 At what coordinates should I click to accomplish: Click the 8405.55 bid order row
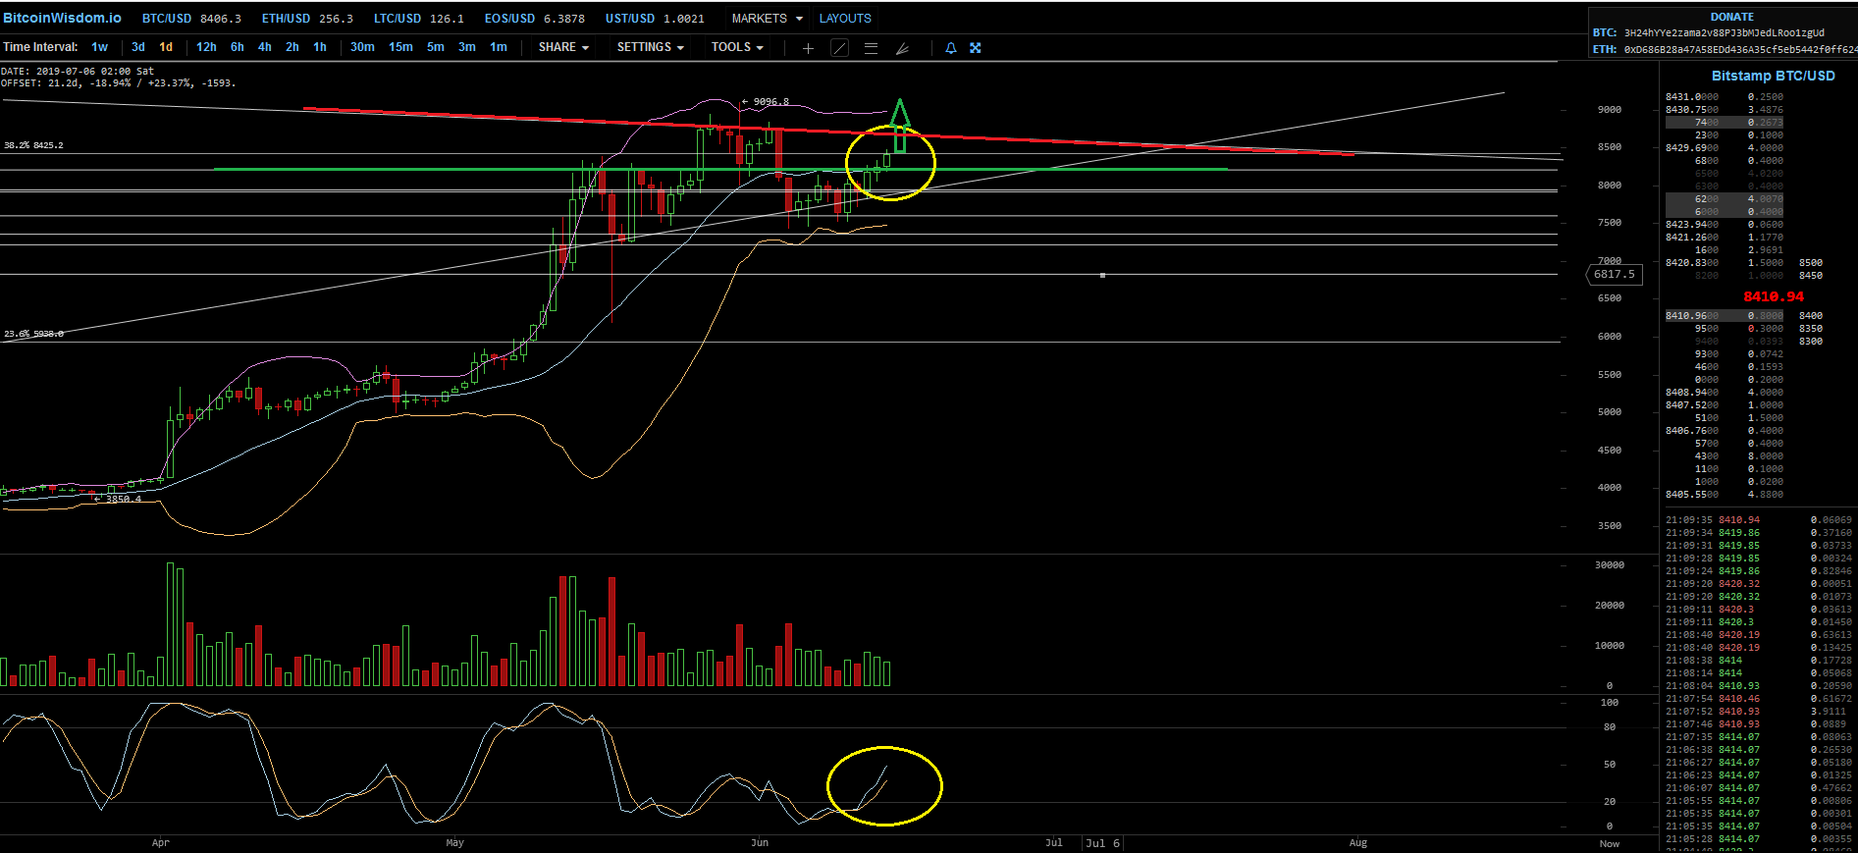coord(1725,495)
